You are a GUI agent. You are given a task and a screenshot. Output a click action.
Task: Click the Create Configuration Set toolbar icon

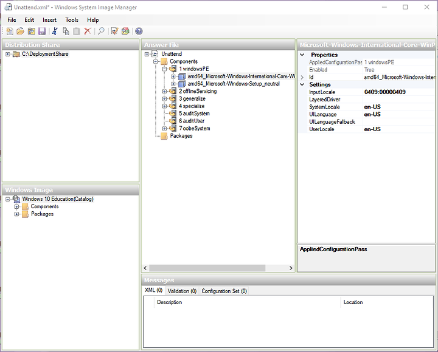125,31
